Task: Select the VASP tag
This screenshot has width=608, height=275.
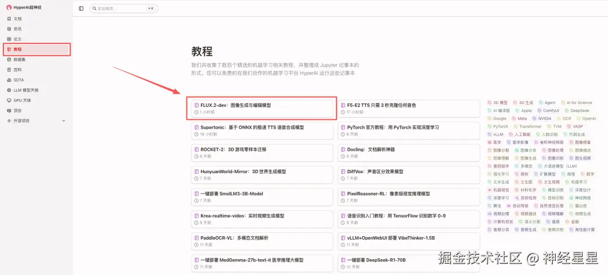Action: coord(575,127)
